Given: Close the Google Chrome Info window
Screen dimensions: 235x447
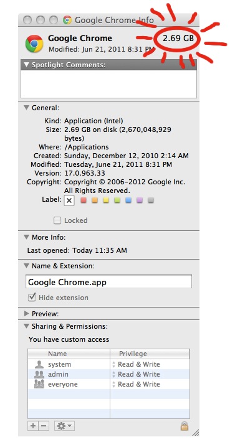Looking at the screenshot, I should click(27, 20).
